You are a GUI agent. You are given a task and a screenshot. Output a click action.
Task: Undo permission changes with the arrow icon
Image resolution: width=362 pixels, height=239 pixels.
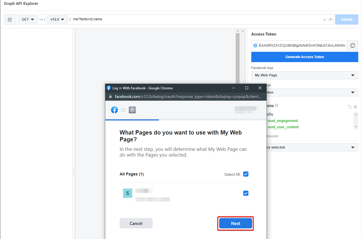(349, 107)
